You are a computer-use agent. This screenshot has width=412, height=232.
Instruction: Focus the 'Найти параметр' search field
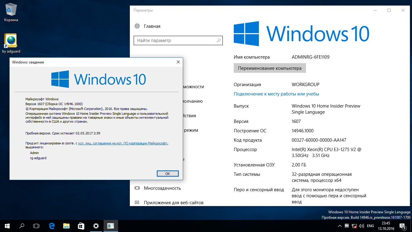pyautogui.click(x=178, y=40)
